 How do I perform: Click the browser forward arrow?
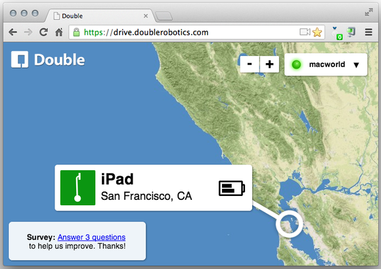tap(28, 32)
